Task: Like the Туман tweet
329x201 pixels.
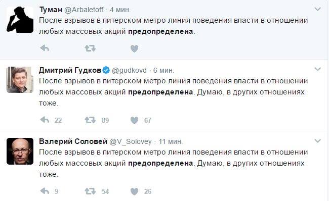Action: tap(134, 48)
